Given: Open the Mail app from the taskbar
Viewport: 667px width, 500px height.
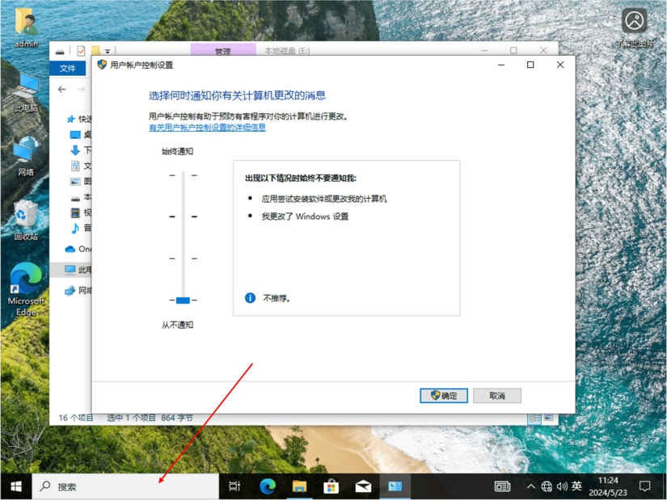Looking at the screenshot, I should [x=363, y=485].
